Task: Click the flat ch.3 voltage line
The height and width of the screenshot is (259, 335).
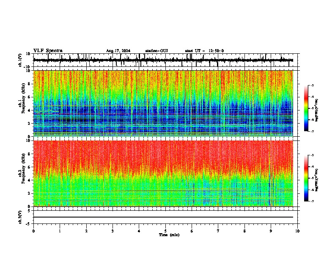Action: click(x=163, y=217)
